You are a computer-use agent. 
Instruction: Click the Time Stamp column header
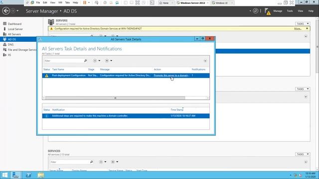point(177,110)
